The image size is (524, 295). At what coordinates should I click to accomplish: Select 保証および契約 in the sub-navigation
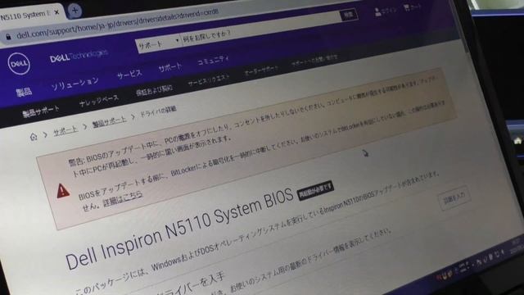click(155, 90)
